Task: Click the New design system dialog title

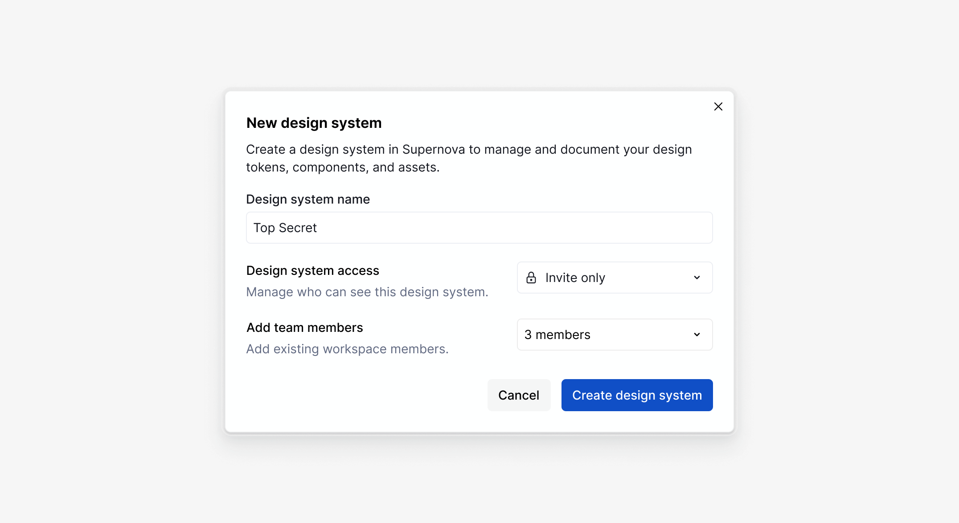Action: pyautogui.click(x=314, y=123)
